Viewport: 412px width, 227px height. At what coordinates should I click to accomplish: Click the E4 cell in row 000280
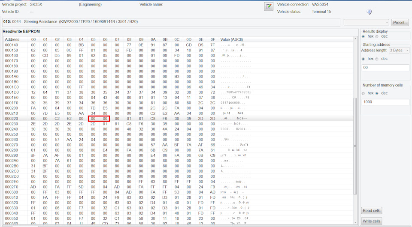pyautogui.click(x=105, y=150)
